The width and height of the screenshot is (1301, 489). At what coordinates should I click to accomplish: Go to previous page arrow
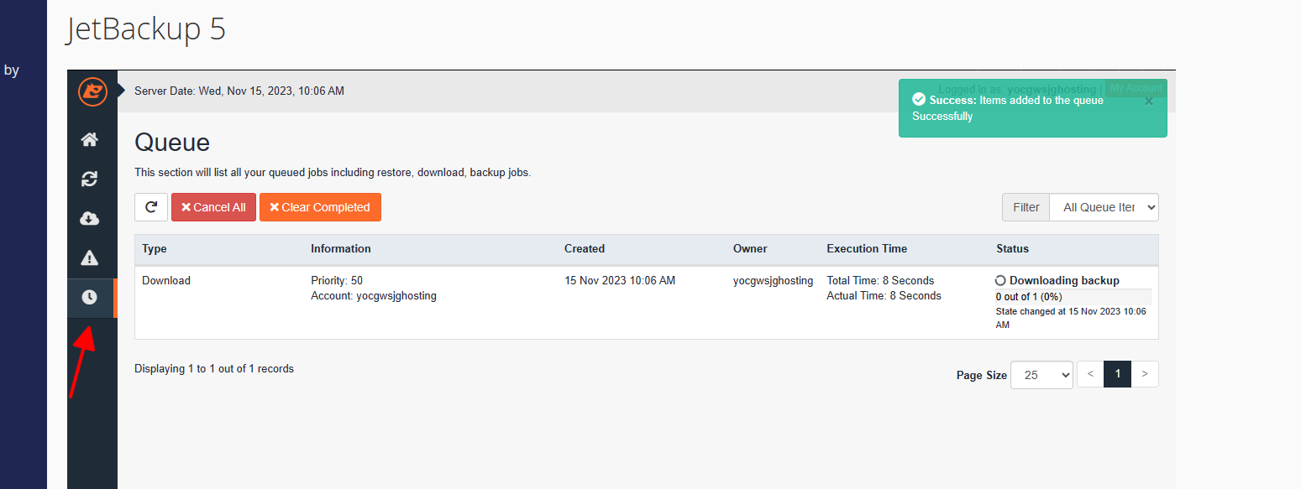[x=1090, y=374]
